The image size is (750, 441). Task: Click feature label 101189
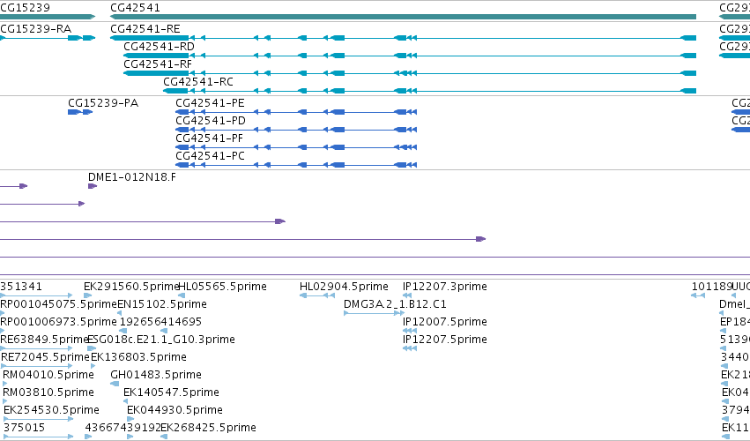(x=712, y=287)
